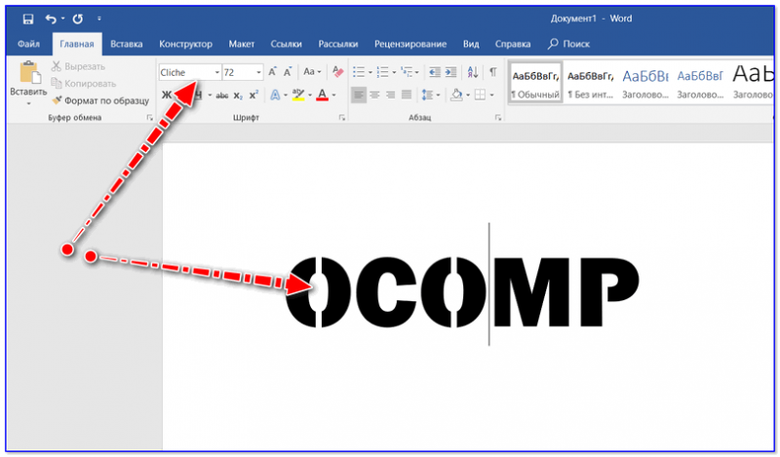Select center alignment
The image size is (780, 457).
click(374, 95)
